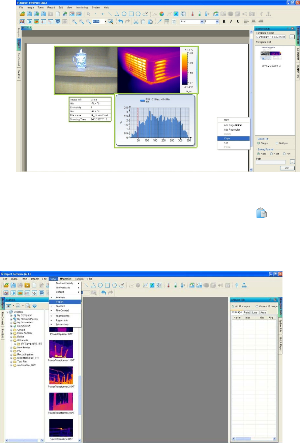Click the temperature color scale bar beside the IR image

184,68
